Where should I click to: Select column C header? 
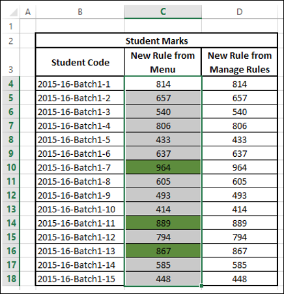coord(163,12)
